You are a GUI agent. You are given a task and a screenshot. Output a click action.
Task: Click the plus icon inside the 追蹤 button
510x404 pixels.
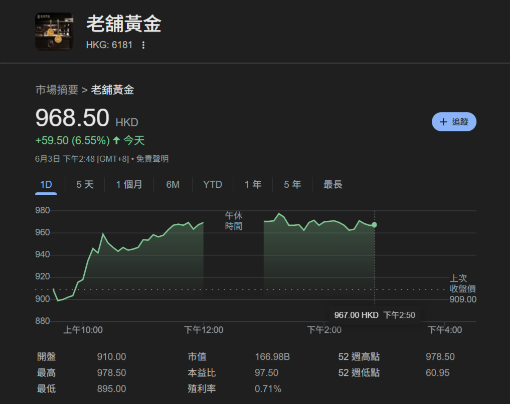pyautogui.click(x=443, y=122)
